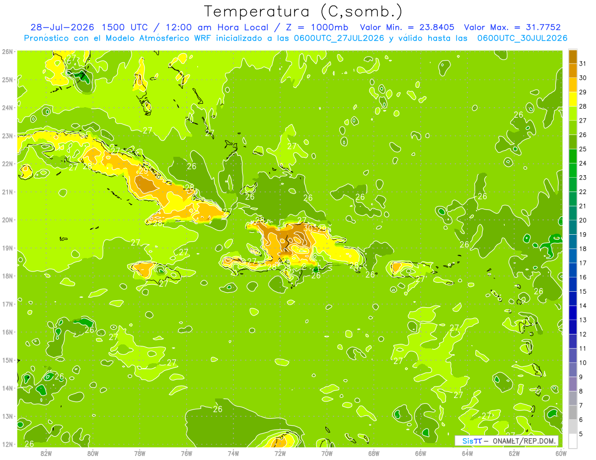Click the "72W" longitude axis label

coord(280,453)
